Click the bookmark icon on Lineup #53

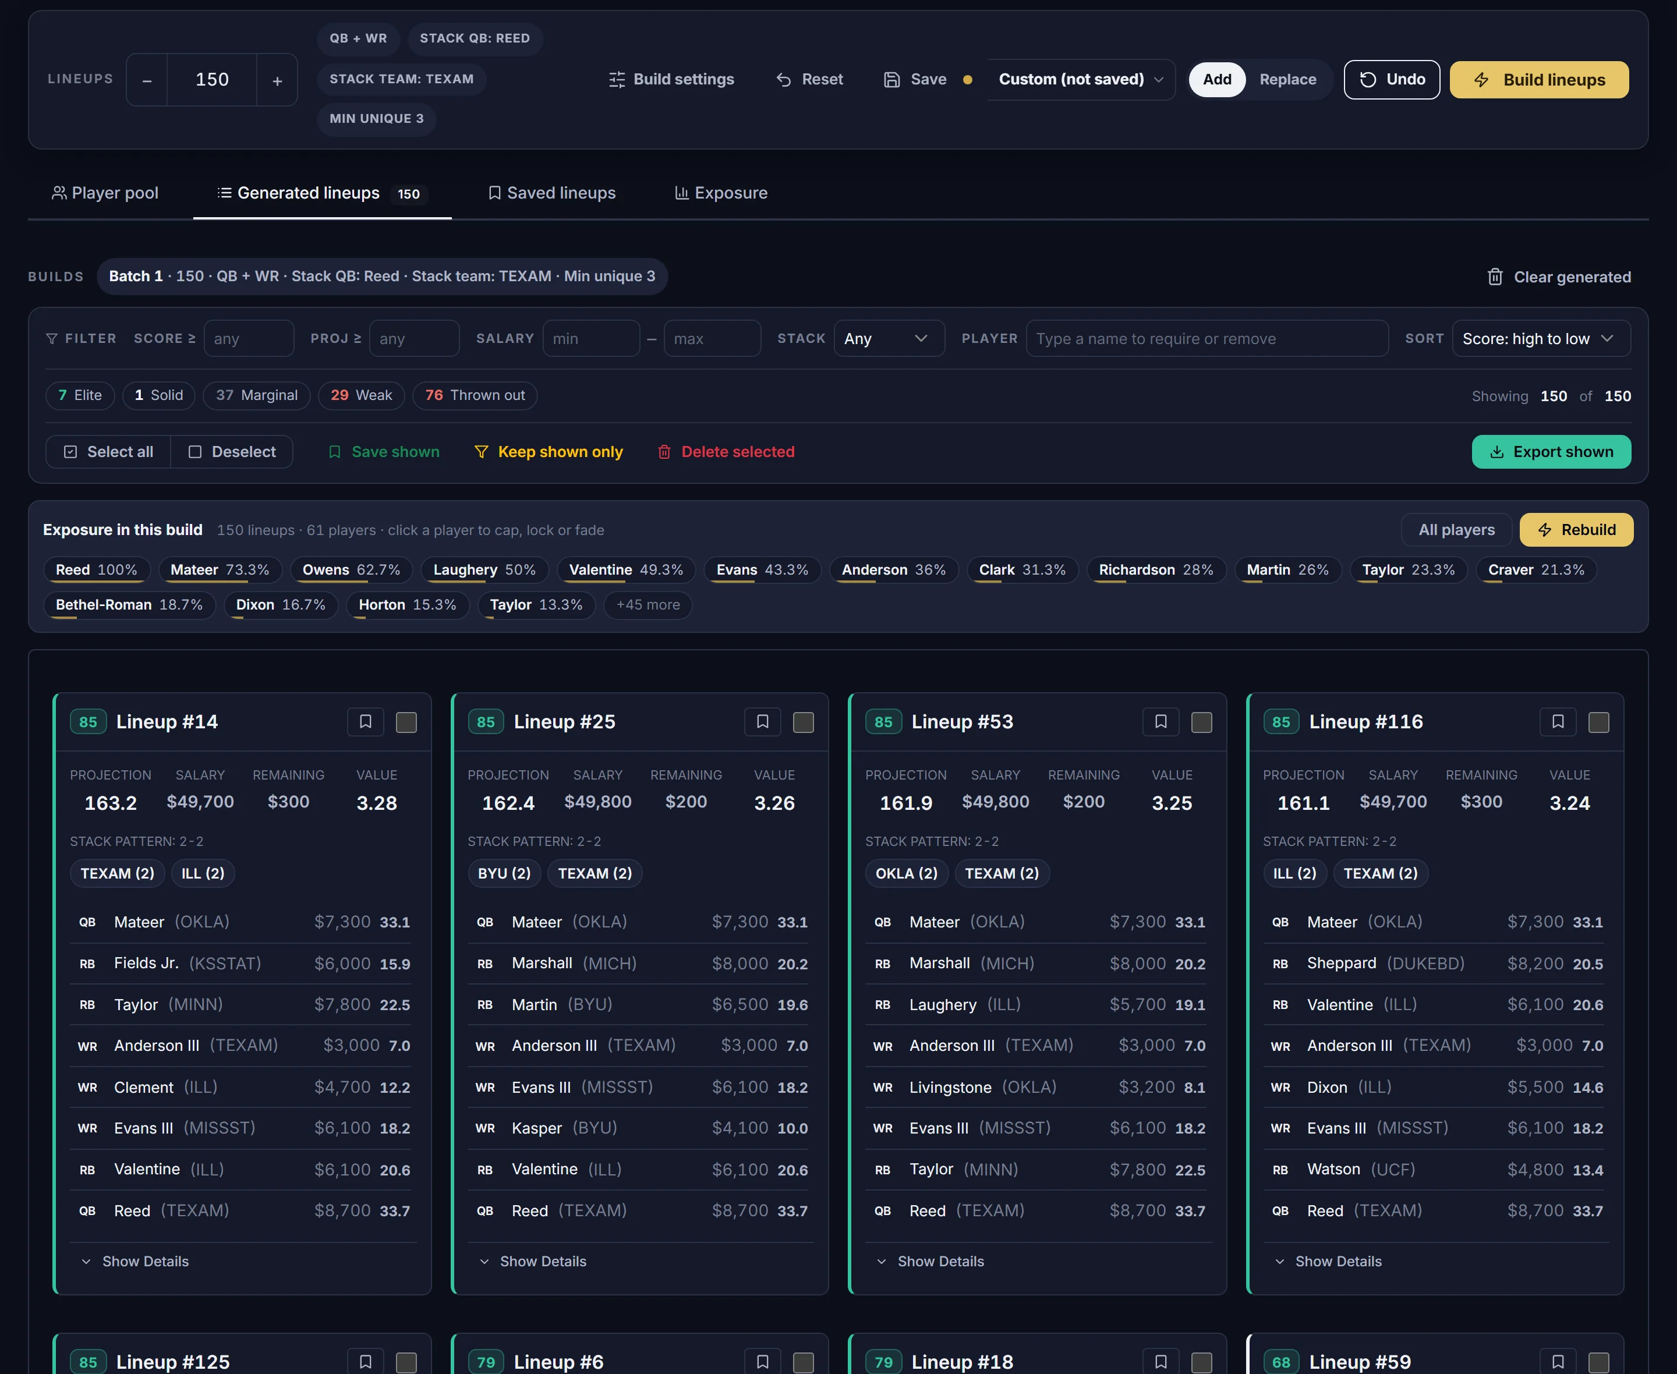[1160, 722]
